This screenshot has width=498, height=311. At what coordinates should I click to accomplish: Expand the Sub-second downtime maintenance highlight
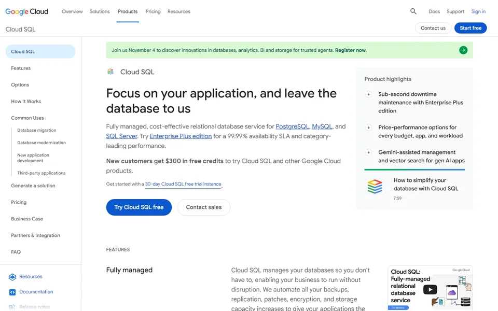click(x=368, y=94)
